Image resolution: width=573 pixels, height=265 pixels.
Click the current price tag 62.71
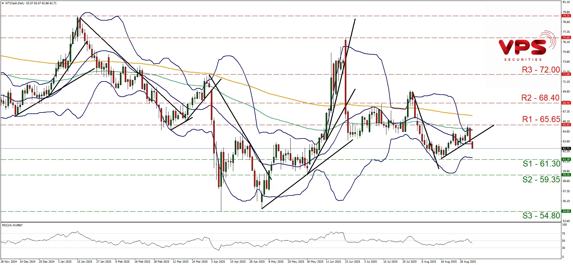tap(566, 149)
